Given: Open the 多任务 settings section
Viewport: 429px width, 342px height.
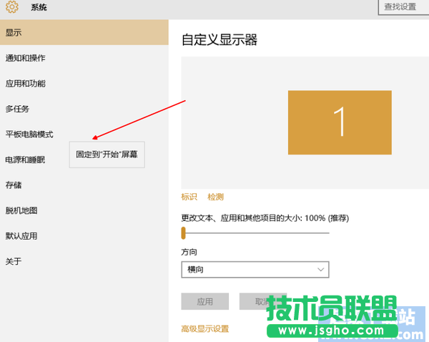Looking at the screenshot, I should (18, 109).
